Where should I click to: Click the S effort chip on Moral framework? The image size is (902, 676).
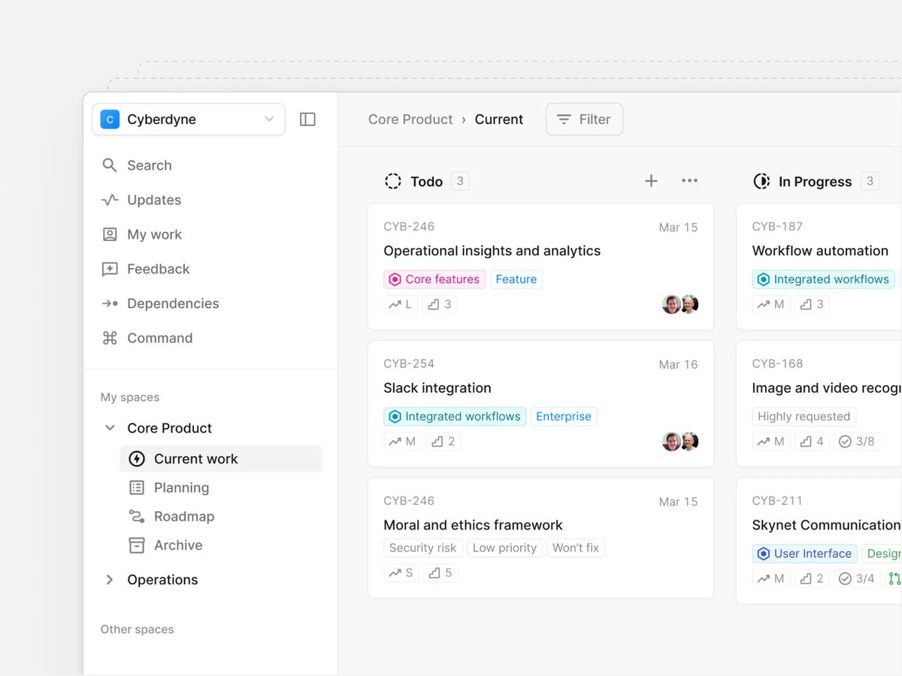tap(401, 573)
